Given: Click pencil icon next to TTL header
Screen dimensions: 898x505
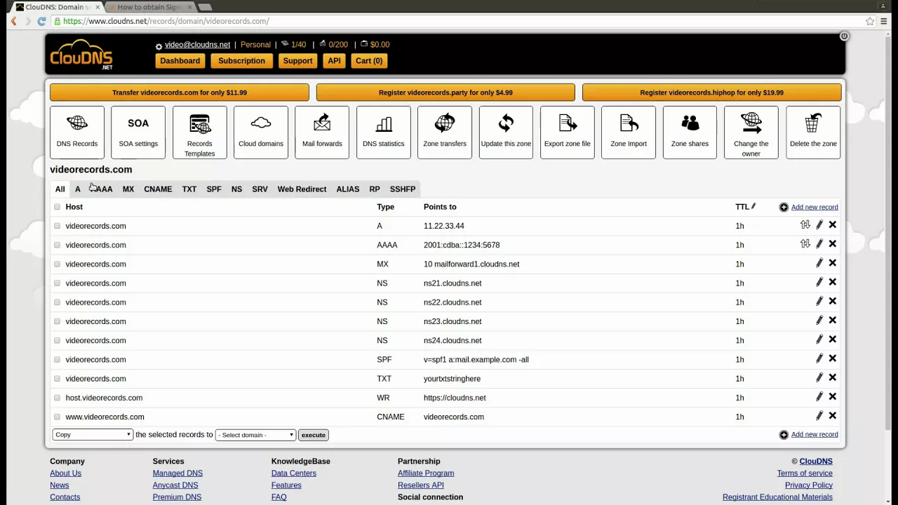Looking at the screenshot, I should click(753, 206).
